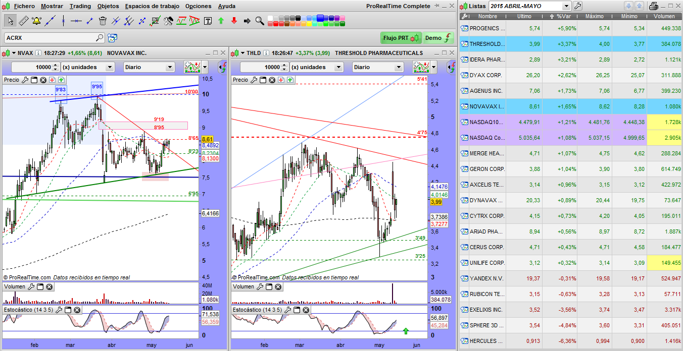Open the Trading menu
The width and height of the screenshot is (683, 351).
click(x=80, y=6)
